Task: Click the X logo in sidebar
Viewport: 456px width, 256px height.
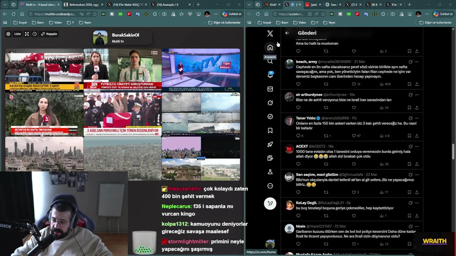Action: coord(270,33)
